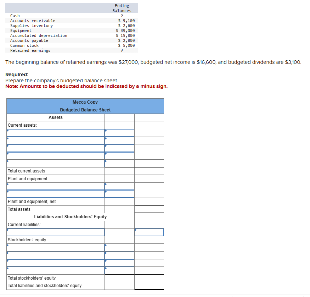Open the third account dropdown under Current assets
This screenshot has height=297, width=310.
55,148
